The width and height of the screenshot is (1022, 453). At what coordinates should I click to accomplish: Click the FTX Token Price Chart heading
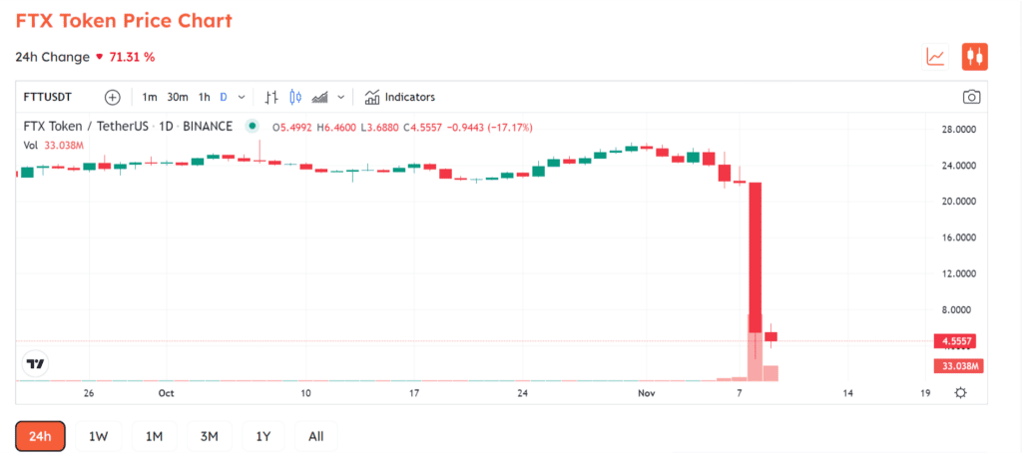(x=124, y=20)
